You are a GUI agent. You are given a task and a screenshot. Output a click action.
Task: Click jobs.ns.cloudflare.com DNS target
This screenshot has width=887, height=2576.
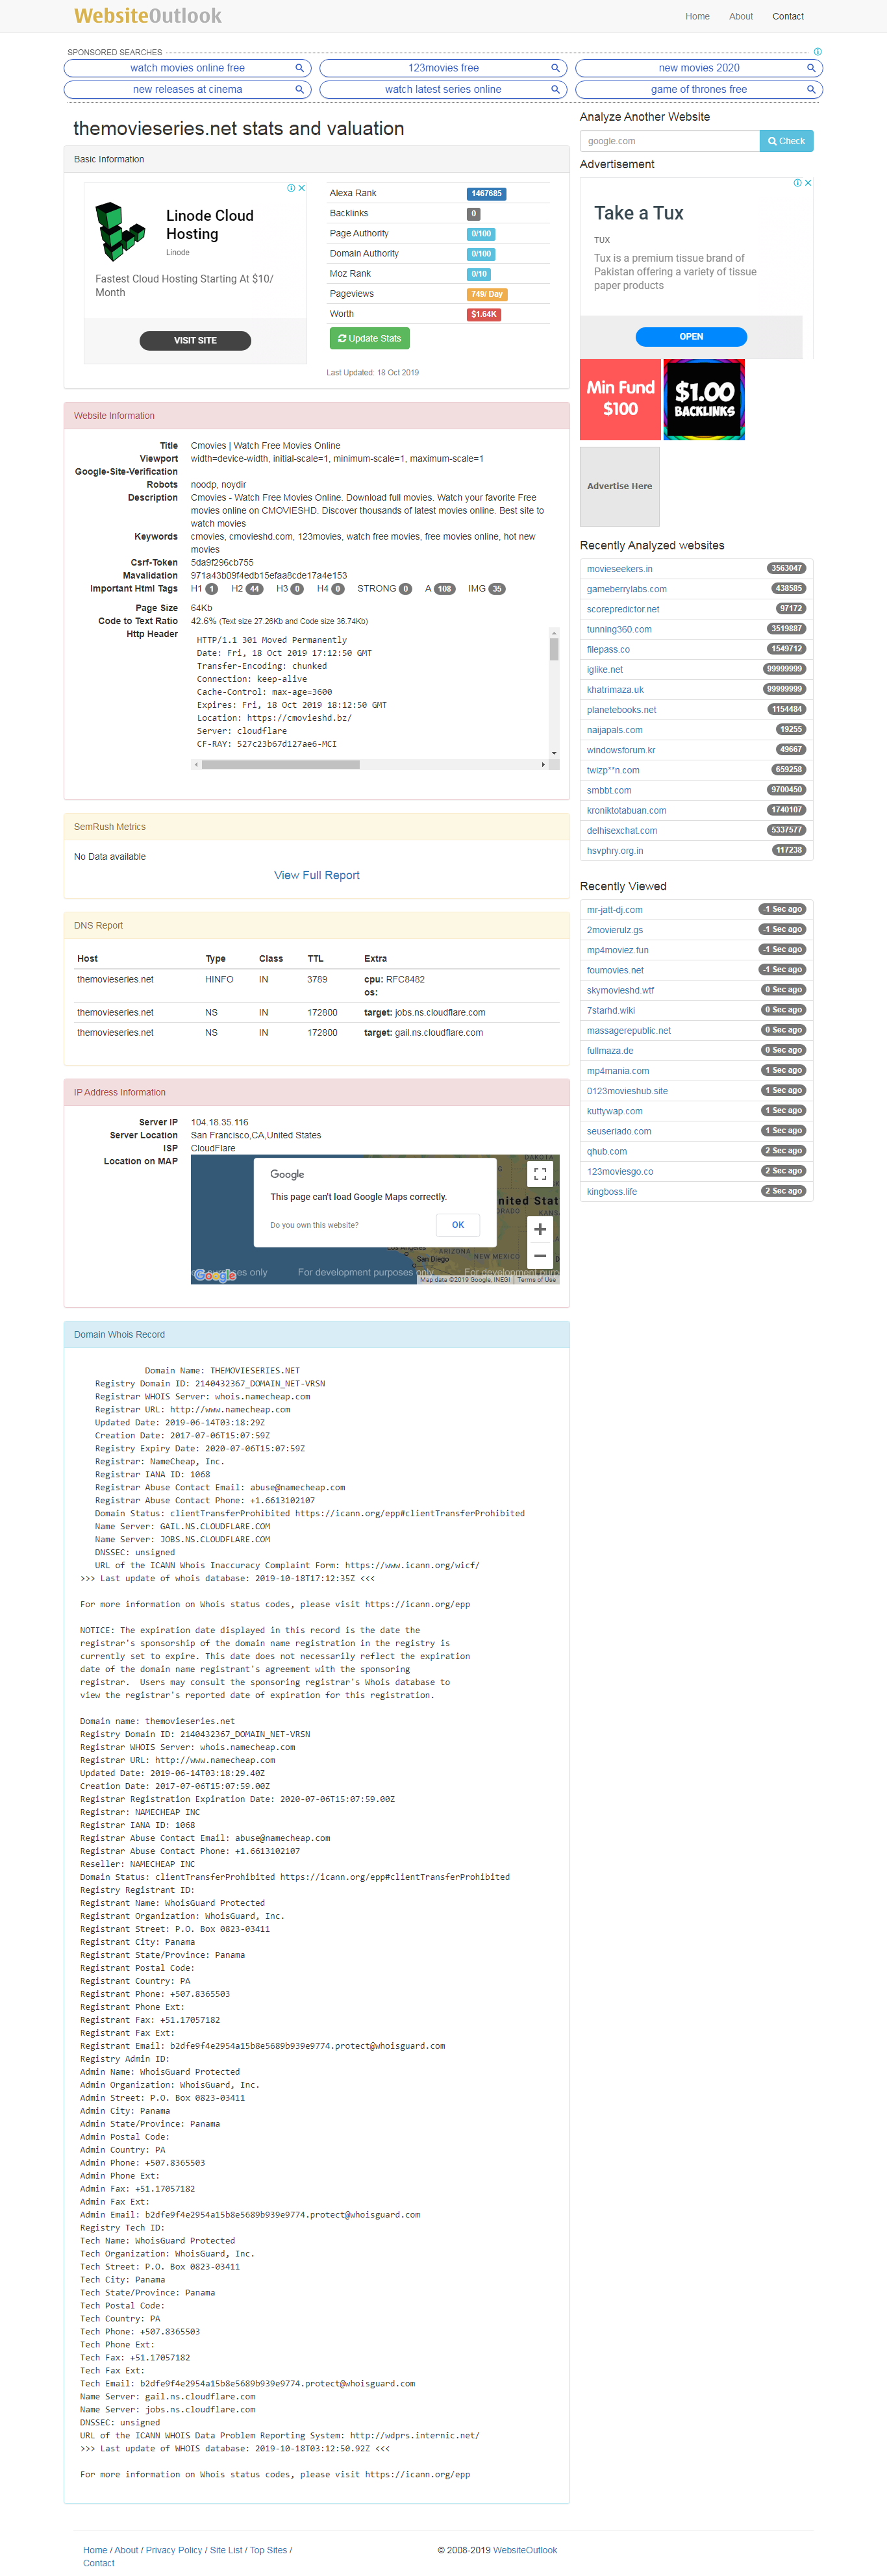click(440, 1013)
